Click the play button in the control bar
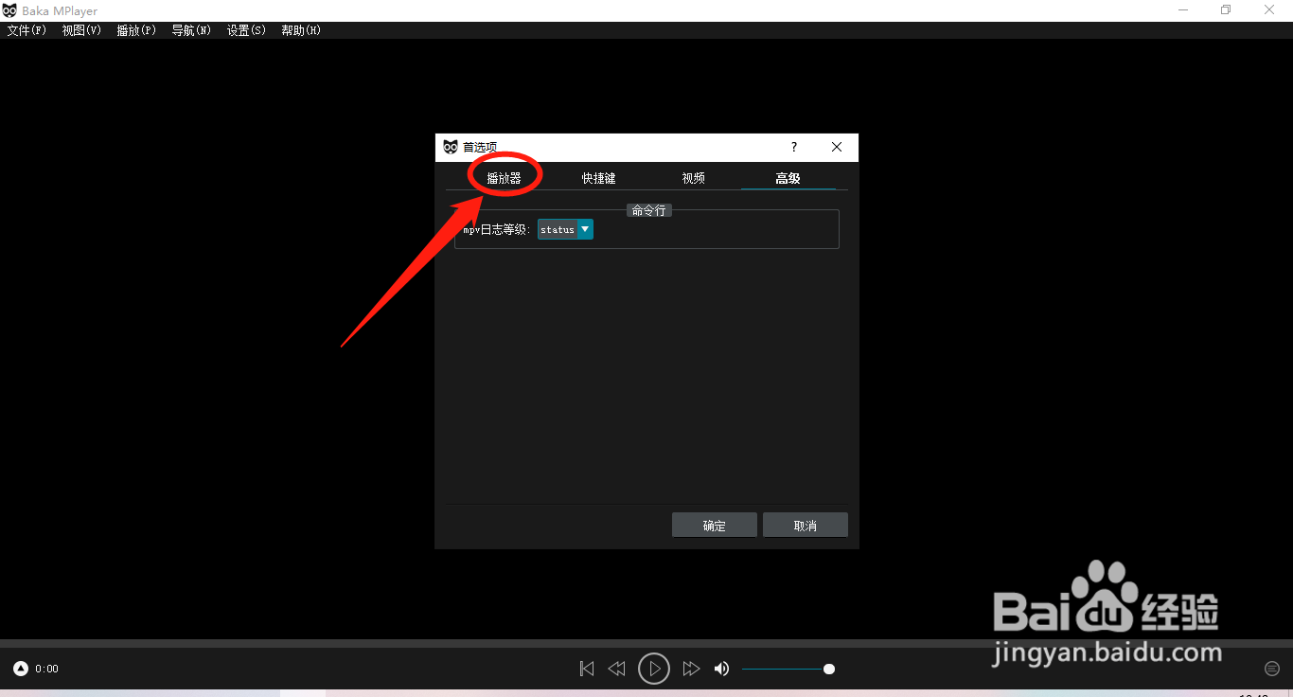The width and height of the screenshot is (1293, 697). pos(654,669)
